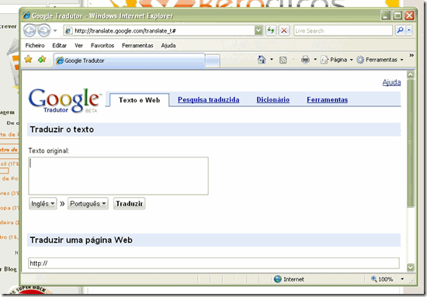Open the Ferramentas menu in menu bar
Image resolution: width=427 pixels, height=297 pixels.
click(137, 46)
